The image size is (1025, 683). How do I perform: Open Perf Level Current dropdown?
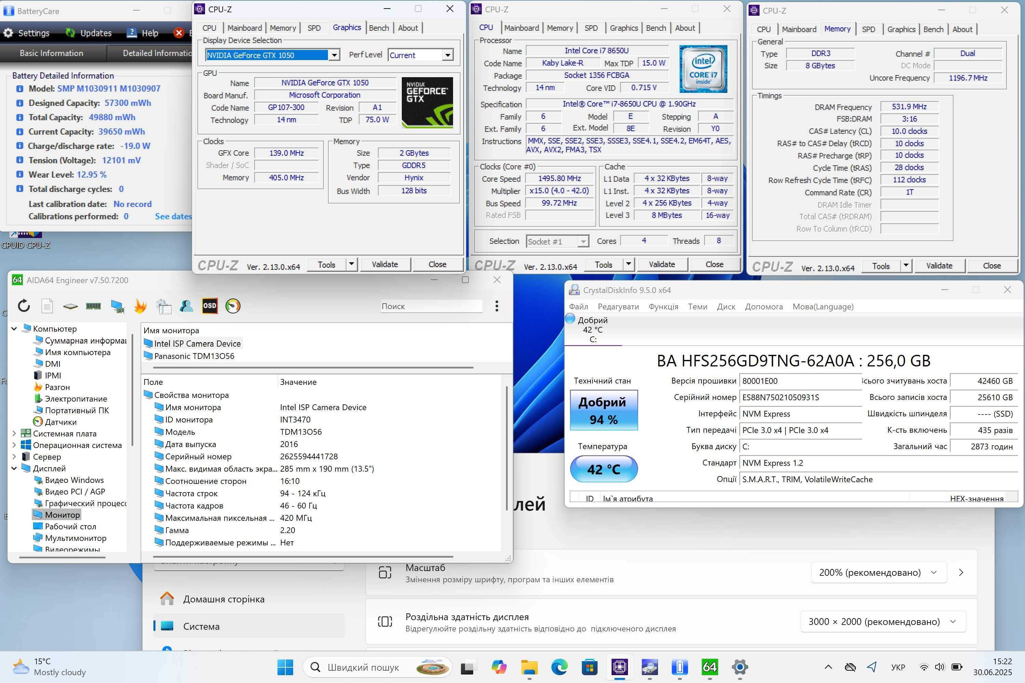[x=448, y=55]
